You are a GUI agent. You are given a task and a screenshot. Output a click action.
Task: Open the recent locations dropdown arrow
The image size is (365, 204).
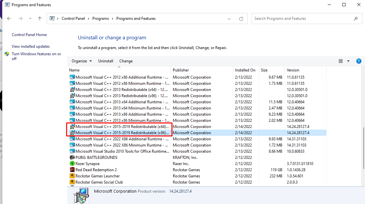pos(30,19)
